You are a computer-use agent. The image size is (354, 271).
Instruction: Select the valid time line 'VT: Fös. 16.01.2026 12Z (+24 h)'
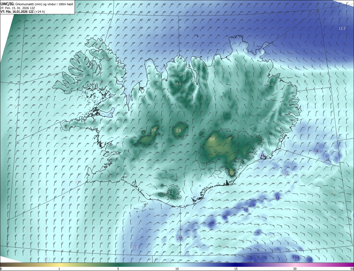tap(23, 12)
